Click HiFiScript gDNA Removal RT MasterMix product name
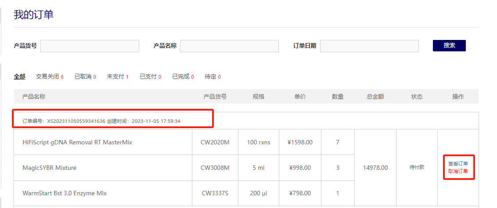Viewport: 497px width, 208px height. (x=77, y=142)
